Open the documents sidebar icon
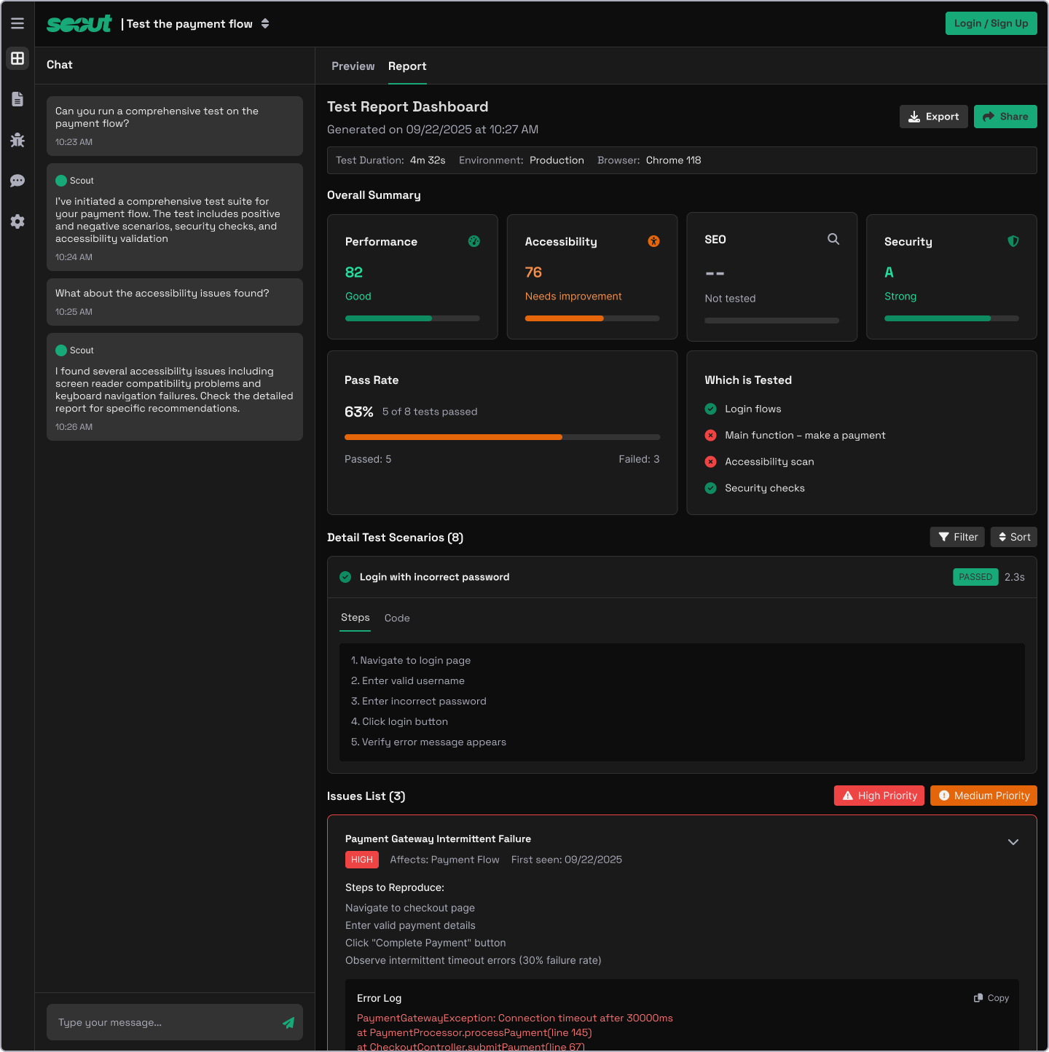Viewport: 1049px width, 1052px height. 17,99
